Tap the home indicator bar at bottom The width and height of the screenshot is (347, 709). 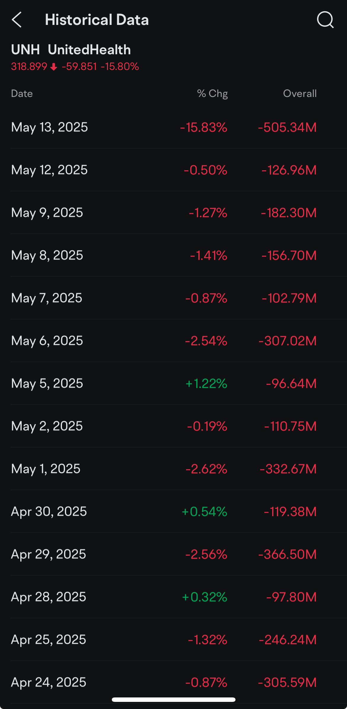click(x=173, y=700)
